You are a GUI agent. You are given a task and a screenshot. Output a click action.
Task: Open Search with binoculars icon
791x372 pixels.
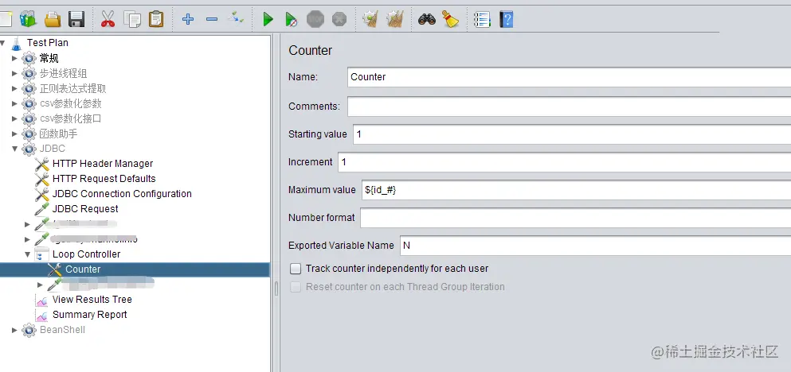(427, 19)
